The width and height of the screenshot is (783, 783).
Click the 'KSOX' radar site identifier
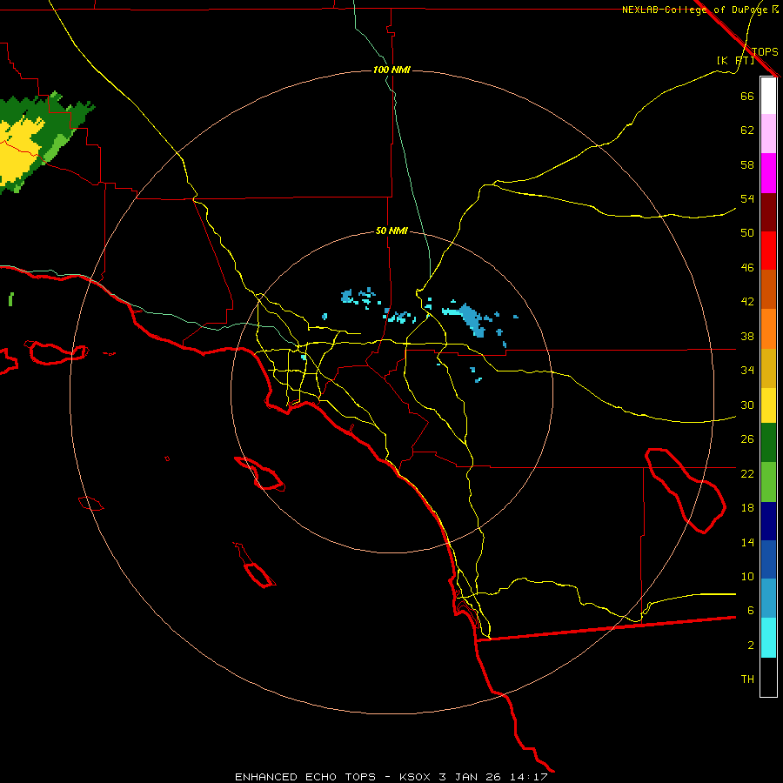pos(414,777)
